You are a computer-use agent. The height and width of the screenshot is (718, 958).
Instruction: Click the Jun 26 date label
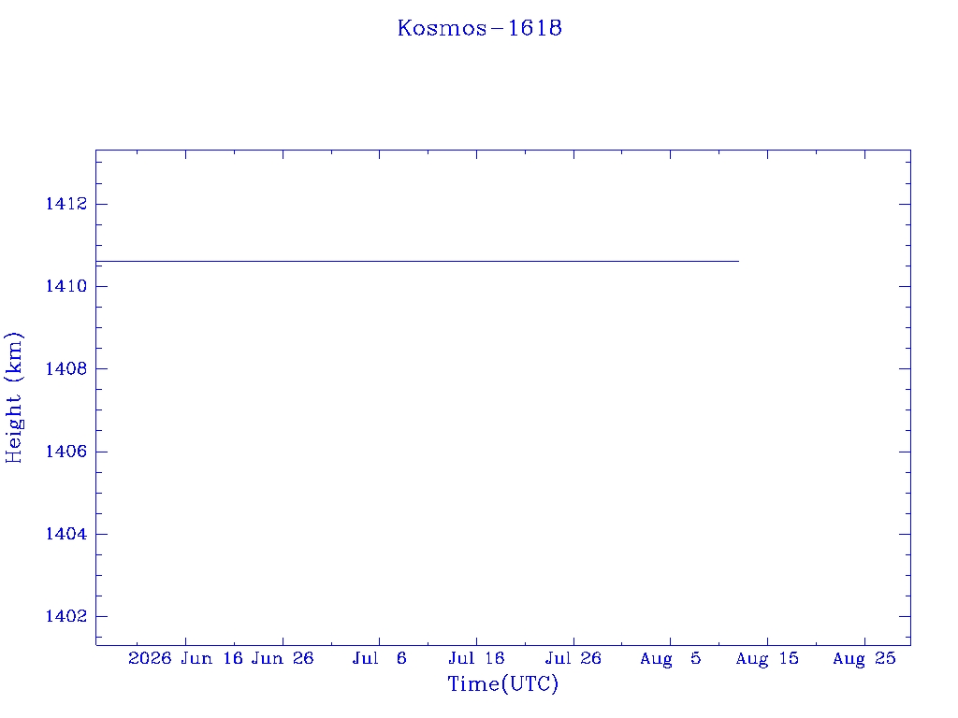click(283, 659)
